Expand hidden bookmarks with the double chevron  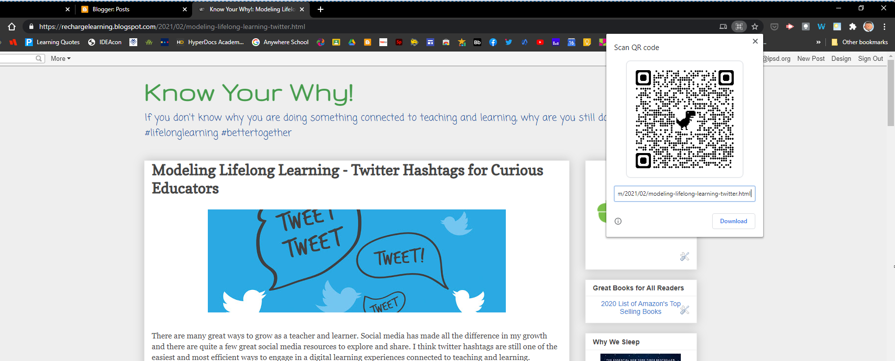click(819, 42)
